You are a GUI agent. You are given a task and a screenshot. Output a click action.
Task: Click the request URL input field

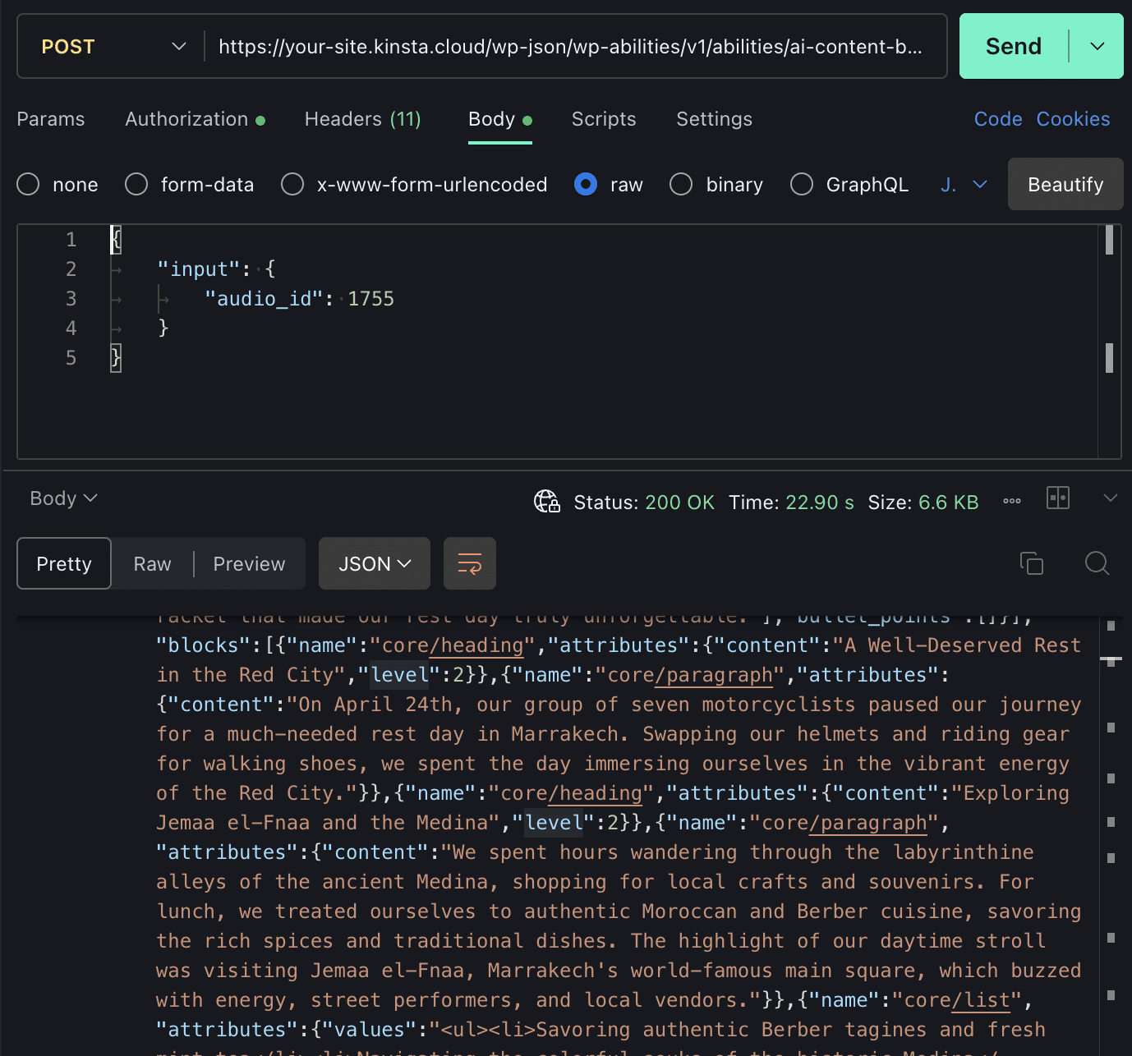point(570,47)
